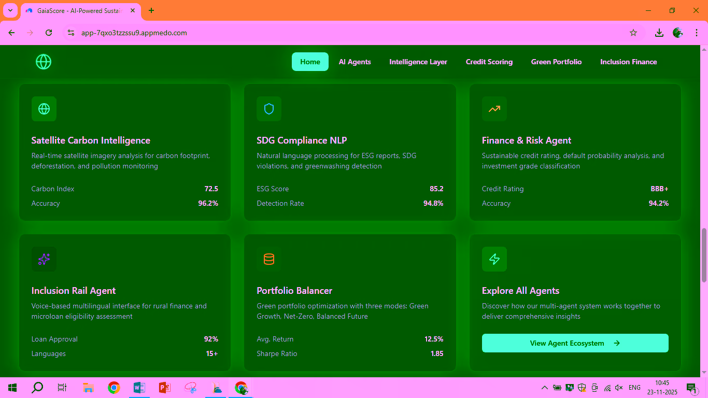Open Snipping Tool from the taskbar
Viewport: 708px width, 398px height.
pyautogui.click(x=191, y=388)
